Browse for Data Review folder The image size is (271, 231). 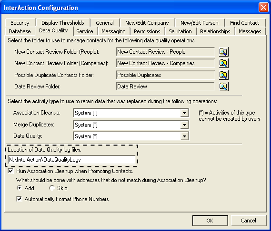224,87
